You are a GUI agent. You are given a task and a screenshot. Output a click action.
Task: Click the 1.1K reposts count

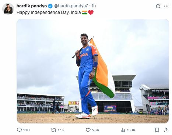click(61, 130)
